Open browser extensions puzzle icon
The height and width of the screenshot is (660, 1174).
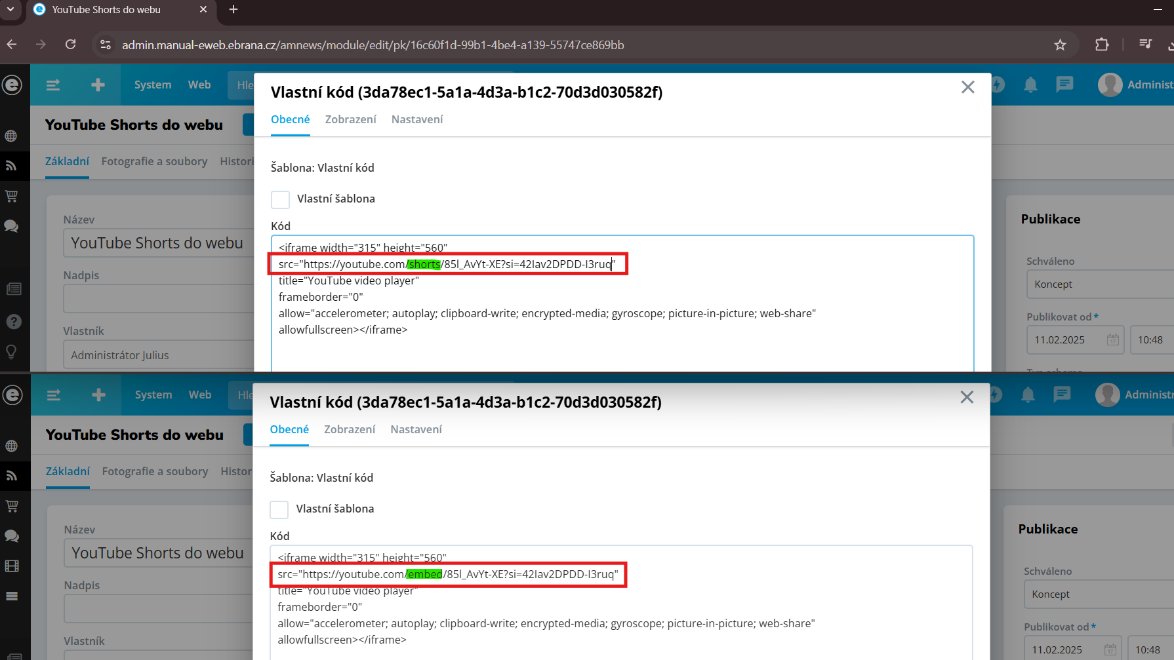click(x=1102, y=45)
